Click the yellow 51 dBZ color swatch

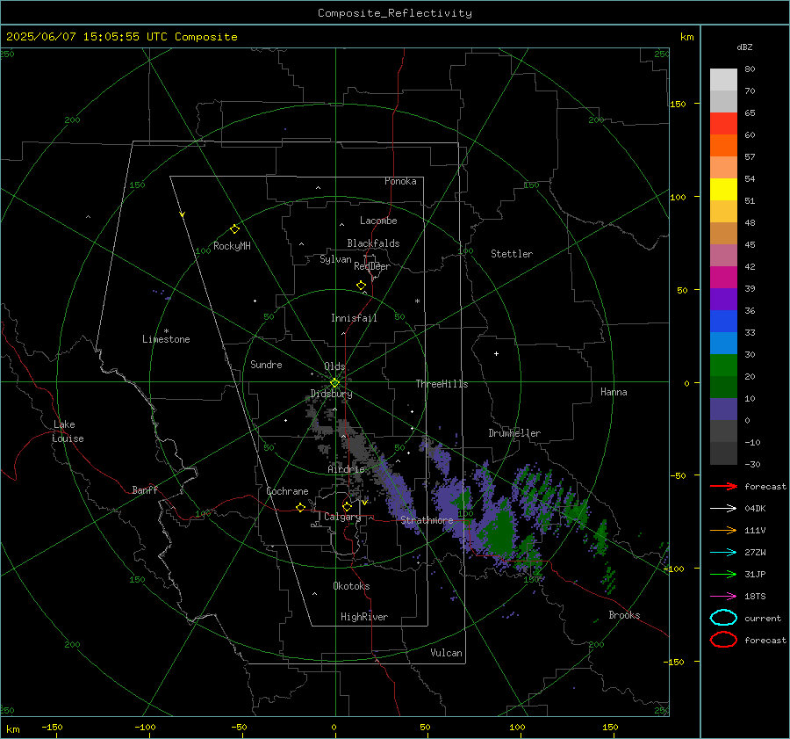click(723, 189)
